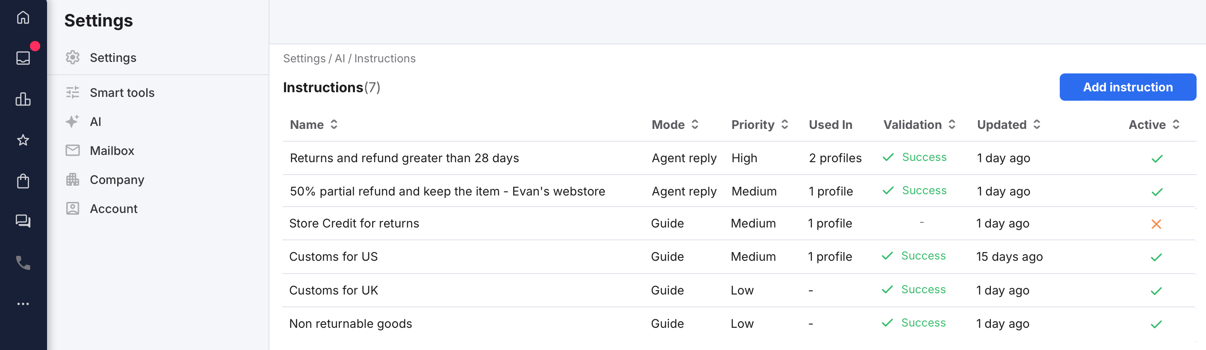
Task: Disable the Non returnable goods instruction
Action: click(x=1156, y=324)
